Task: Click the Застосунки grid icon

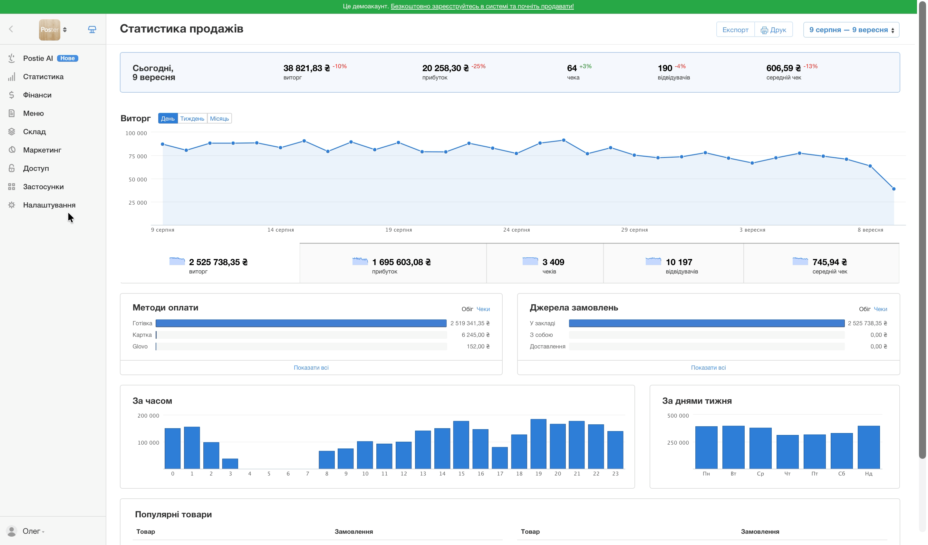Action: pyautogui.click(x=12, y=187)
